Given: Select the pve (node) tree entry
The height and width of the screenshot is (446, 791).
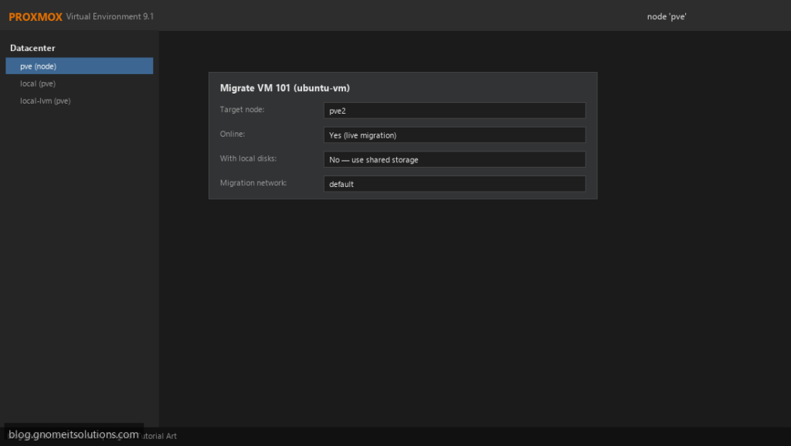Looking at the screenshot, I should [80, 66].
